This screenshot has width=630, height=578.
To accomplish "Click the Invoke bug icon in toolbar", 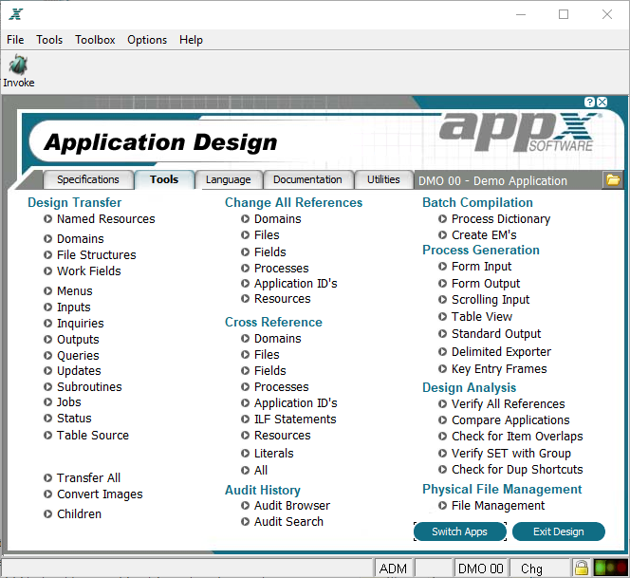I will (18, 65).
